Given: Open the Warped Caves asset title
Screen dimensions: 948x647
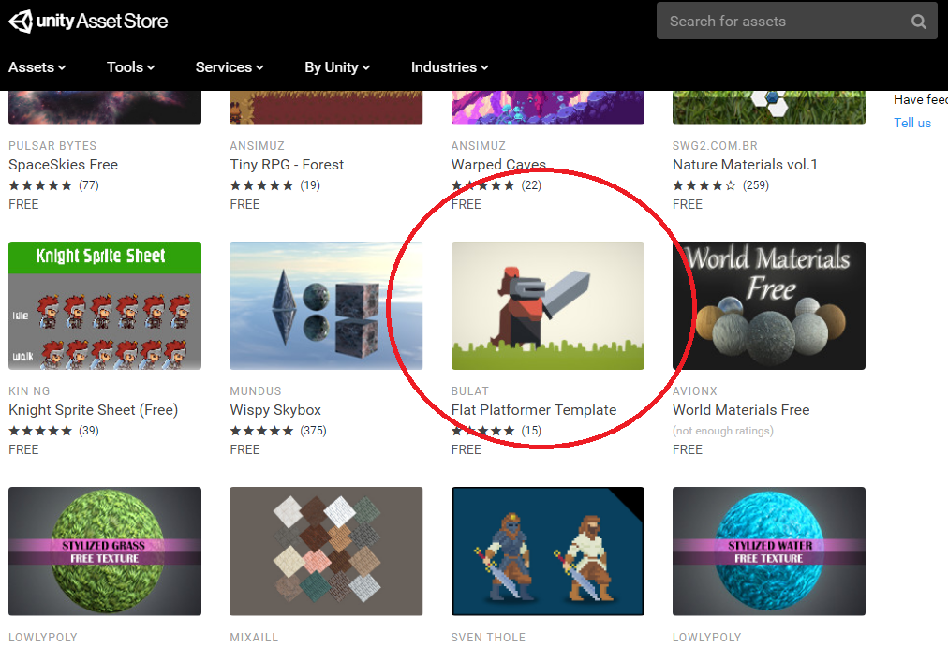Looking at the screenshot, I should pyautogui.click(x=498, y=164).
